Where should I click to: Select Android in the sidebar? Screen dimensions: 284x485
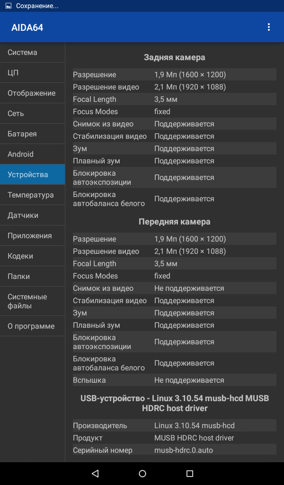tap(33, 154)
